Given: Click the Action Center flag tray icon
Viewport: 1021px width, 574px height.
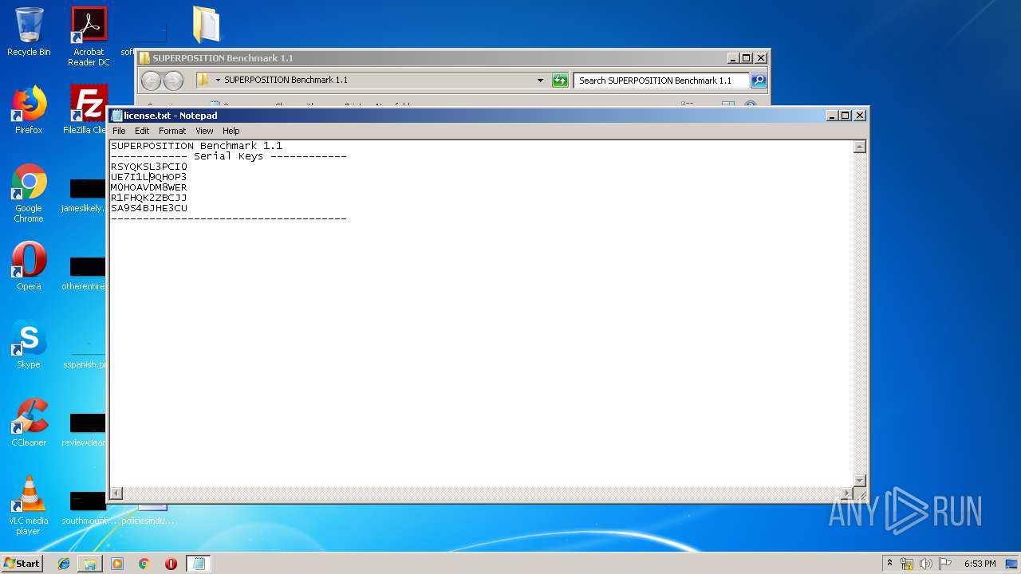Looking at the screenshot, I should (x=945, y=564).
